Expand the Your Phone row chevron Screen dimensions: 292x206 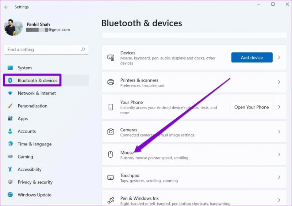click(x=279, y=107)
